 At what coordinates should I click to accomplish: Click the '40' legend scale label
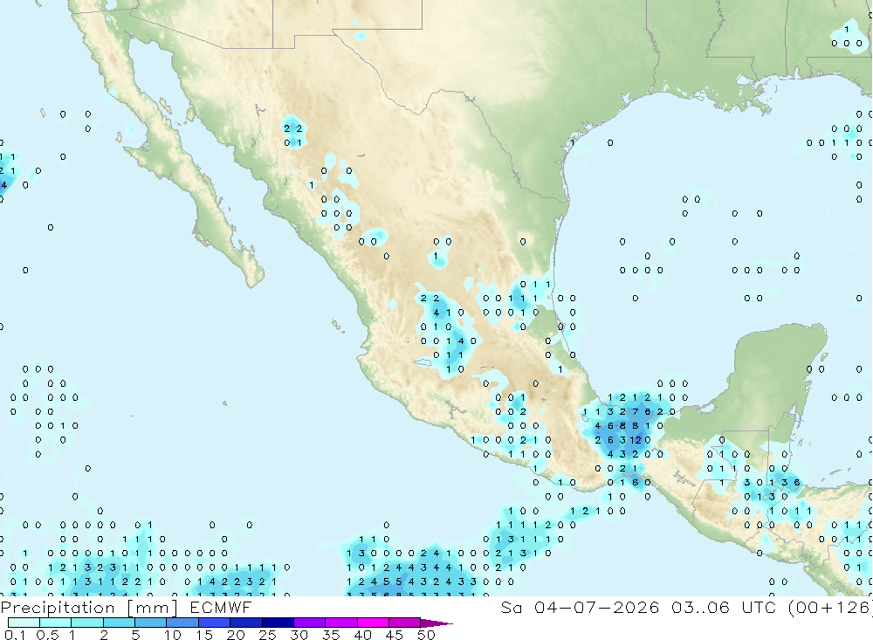pyautogui.click(x=363, y=635)
